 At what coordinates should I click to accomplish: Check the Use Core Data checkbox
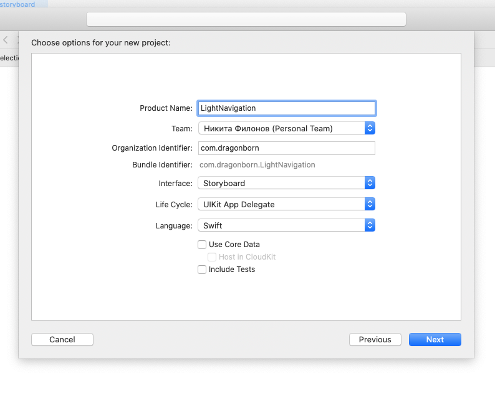202,245
